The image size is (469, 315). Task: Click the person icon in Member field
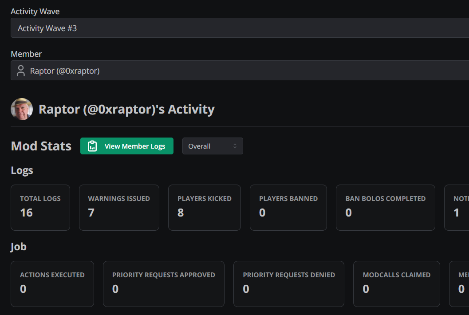[x=20, y=71]
